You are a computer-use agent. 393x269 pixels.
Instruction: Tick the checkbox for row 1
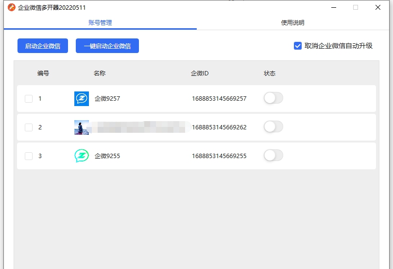tap(29, 99)
